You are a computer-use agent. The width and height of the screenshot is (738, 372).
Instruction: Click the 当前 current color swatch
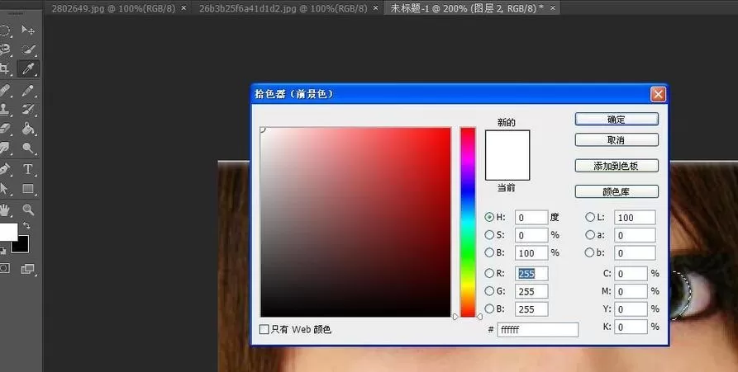pyautogui.click(x=507, y=167)
